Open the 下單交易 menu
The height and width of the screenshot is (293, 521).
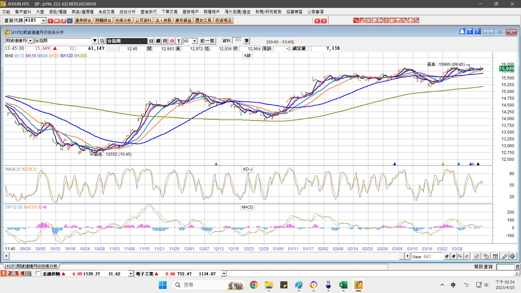(x=169, y=12)
